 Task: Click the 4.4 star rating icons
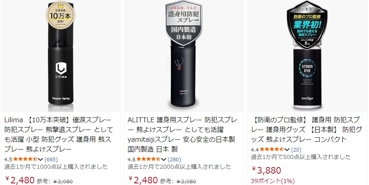click(x=271, y=149)
